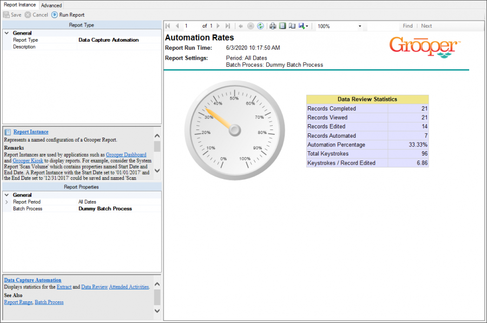Toggle the Print Layout view icon
This screenshot has height=323, width=487.
pyautogui.click(x=282, y=26)
